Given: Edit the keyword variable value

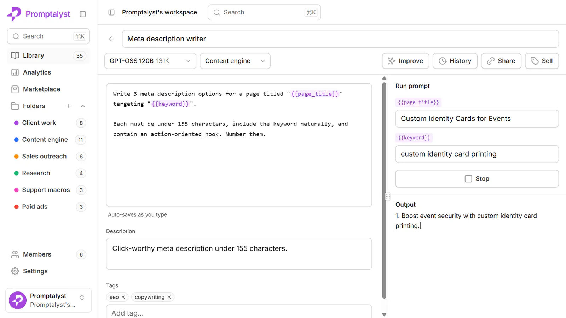Looking at the screenshot, I should pos(477,154).
